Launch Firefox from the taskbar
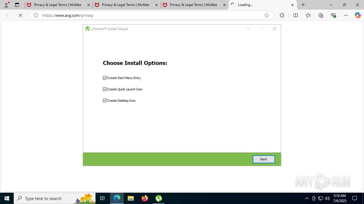 click(145, 198)
